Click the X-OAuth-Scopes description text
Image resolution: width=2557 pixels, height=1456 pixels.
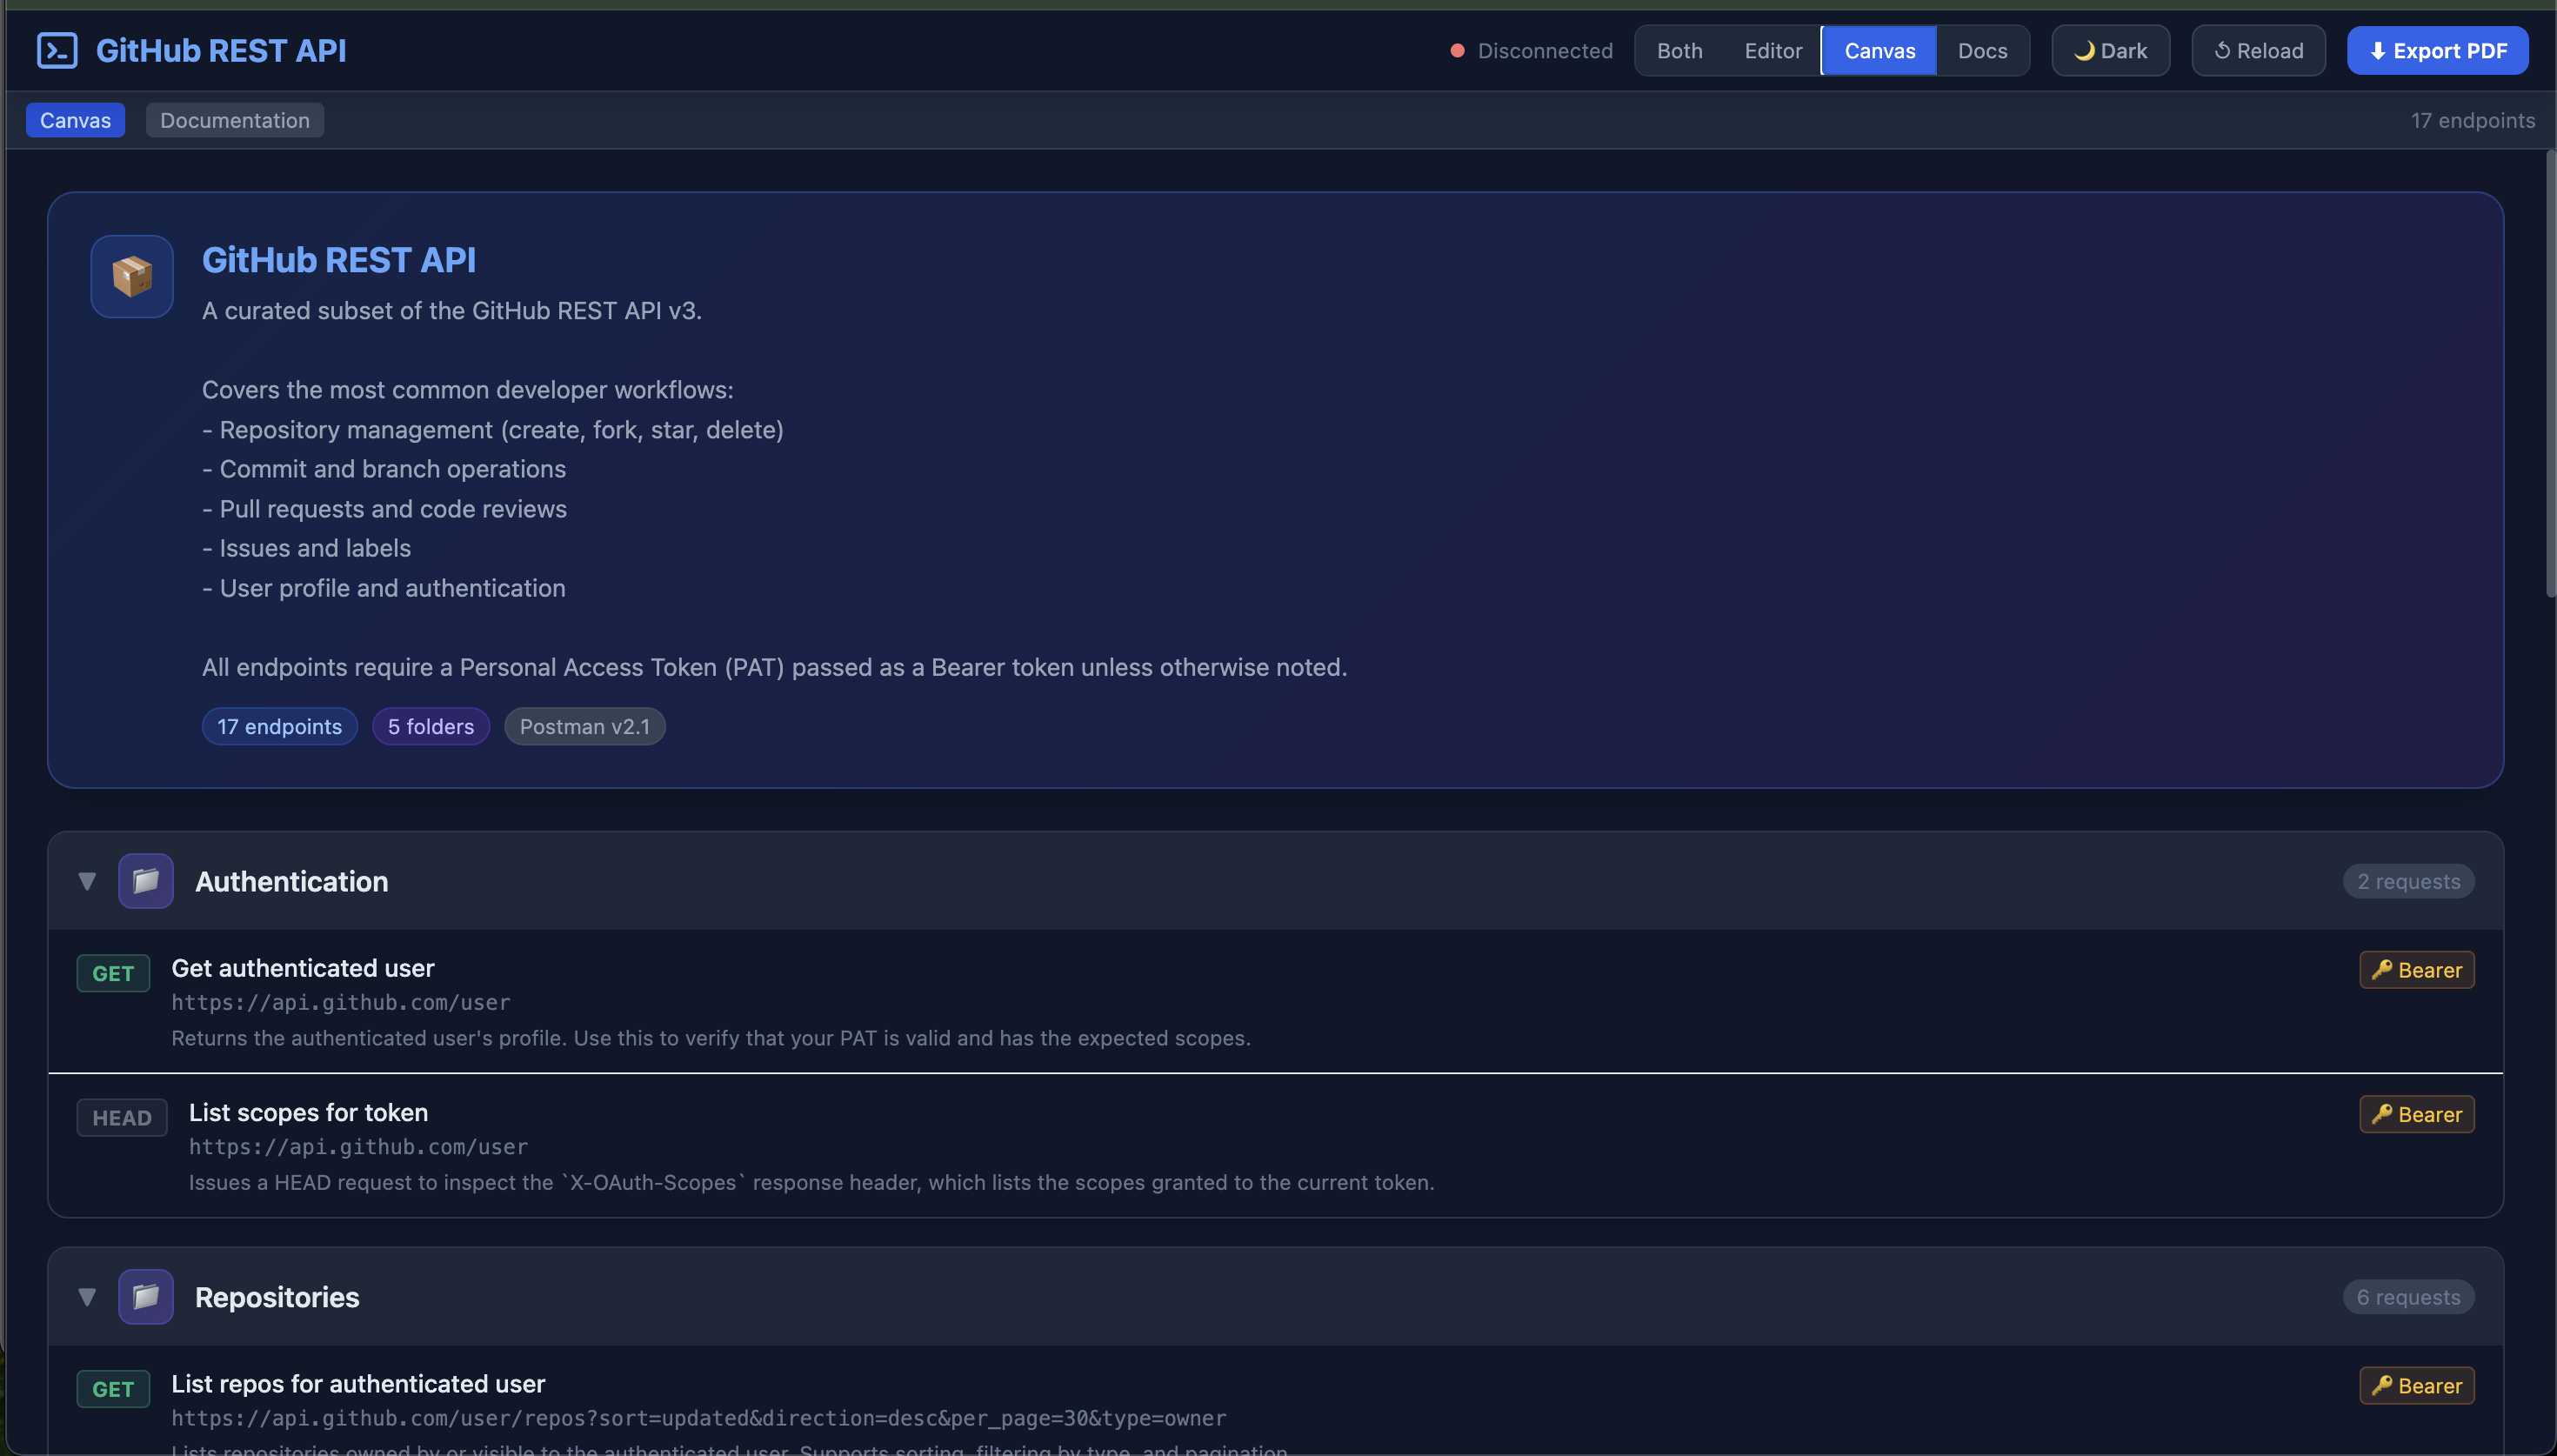point(811,1183)
